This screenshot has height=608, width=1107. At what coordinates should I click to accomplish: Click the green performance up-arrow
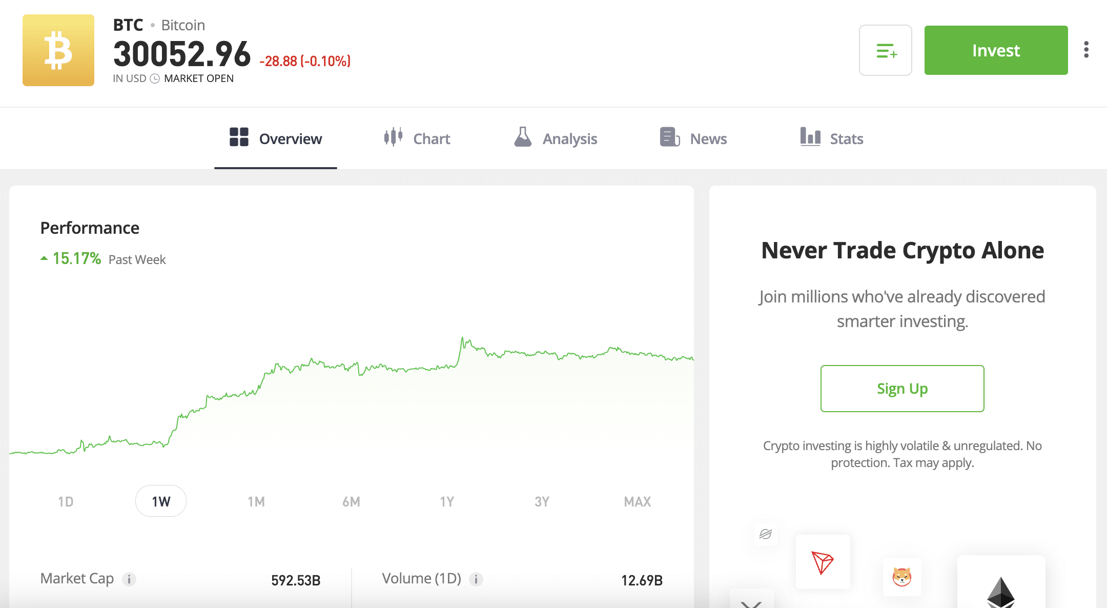pyautogui.click(x=44, y=258)
